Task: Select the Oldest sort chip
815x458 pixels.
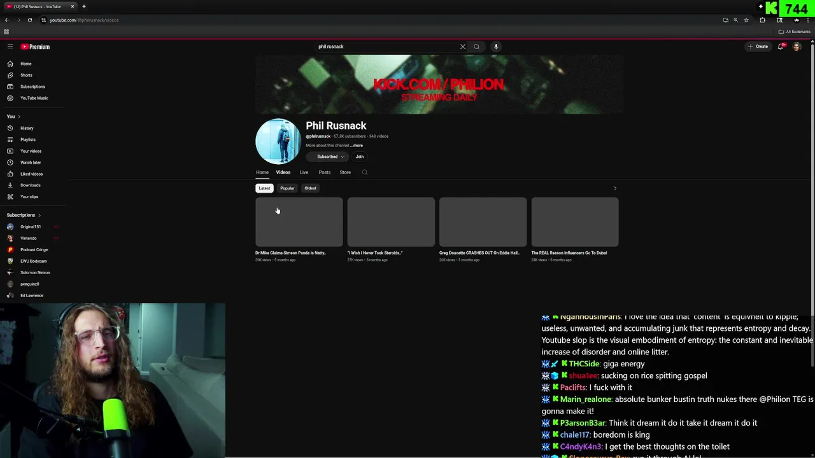Action: point(310,188)
